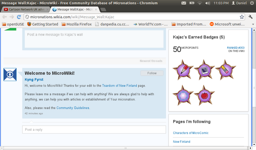The height and width of the screenshot is (150, 256).
Task: Click the red apple badge
Action: pos(204,95)
